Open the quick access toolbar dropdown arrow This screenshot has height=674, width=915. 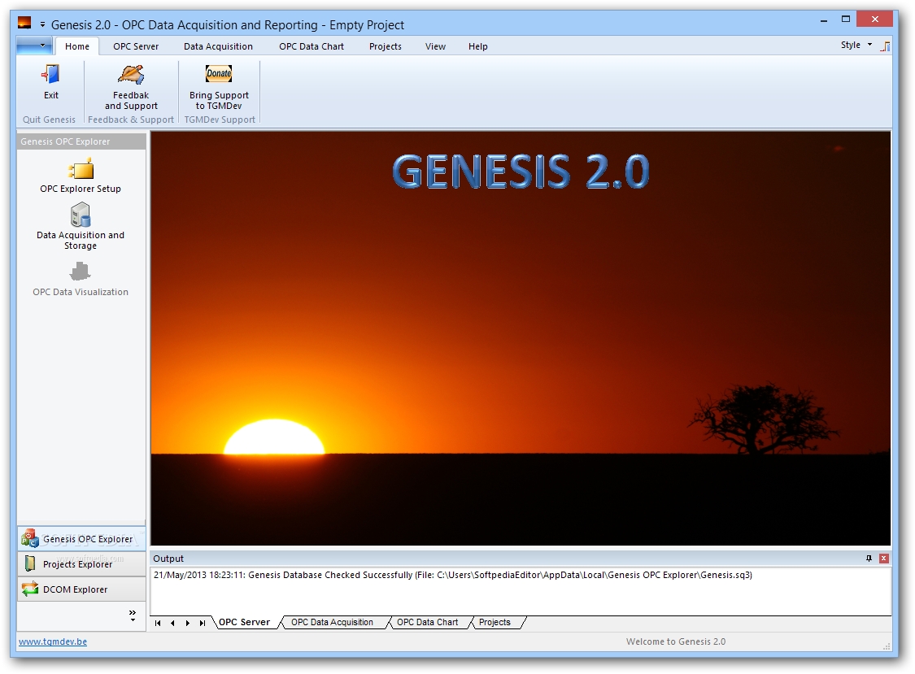42,24
